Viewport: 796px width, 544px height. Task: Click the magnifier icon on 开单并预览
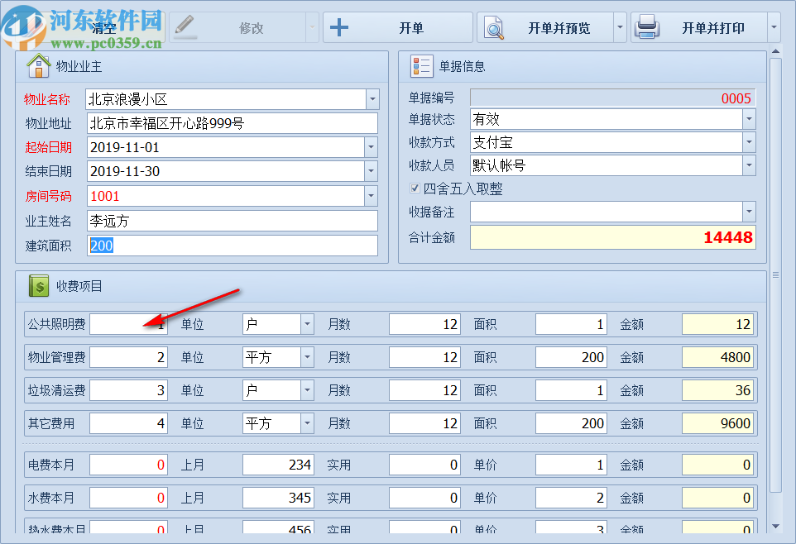click(x=493, y=26)
